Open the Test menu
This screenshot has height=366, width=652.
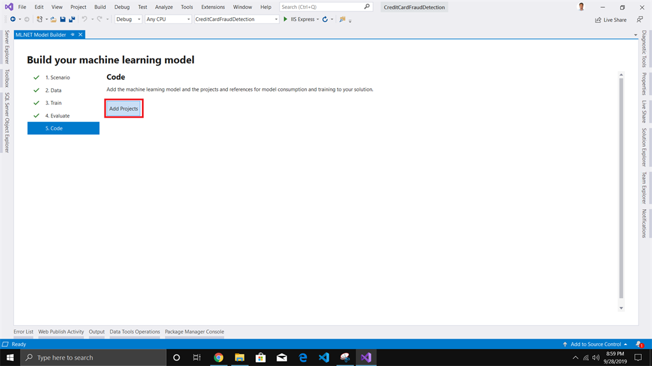(143, 7)
